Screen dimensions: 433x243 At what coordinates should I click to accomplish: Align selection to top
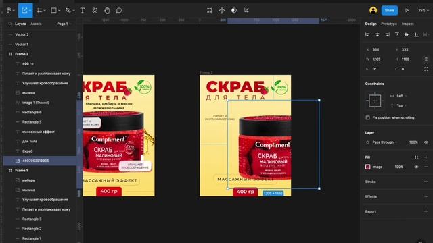pyautogui.click(x=397, y=34)
